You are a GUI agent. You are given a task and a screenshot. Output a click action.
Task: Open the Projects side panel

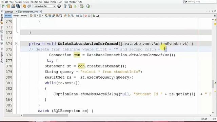pyautogui.click(x=2, y=19)
